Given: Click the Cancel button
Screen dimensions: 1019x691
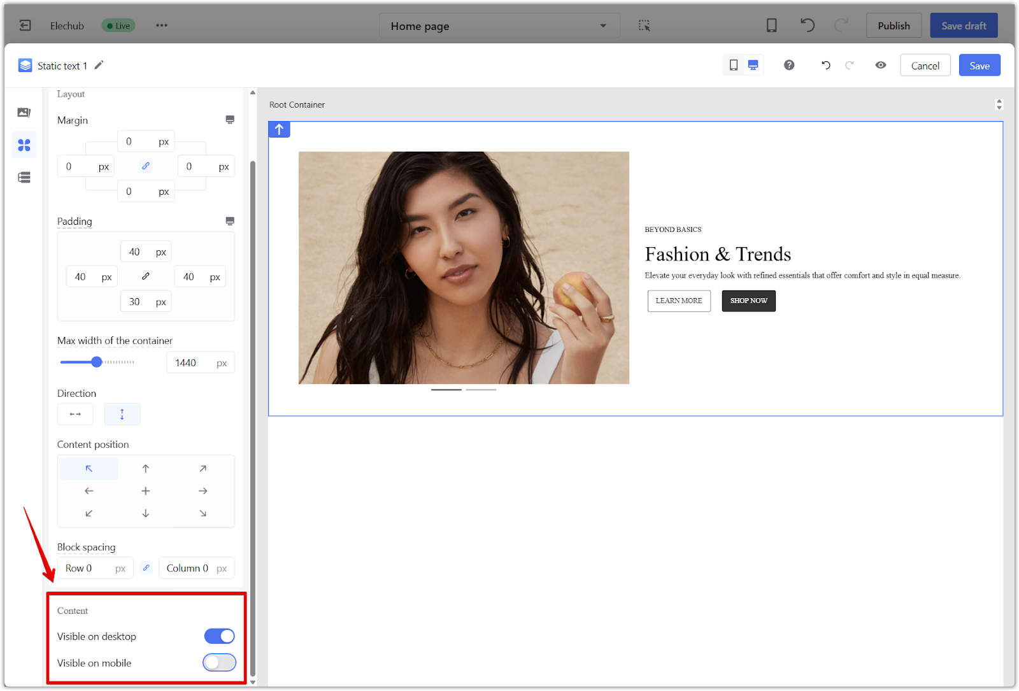Looking at the screenshot, I should tap(925, 66).
